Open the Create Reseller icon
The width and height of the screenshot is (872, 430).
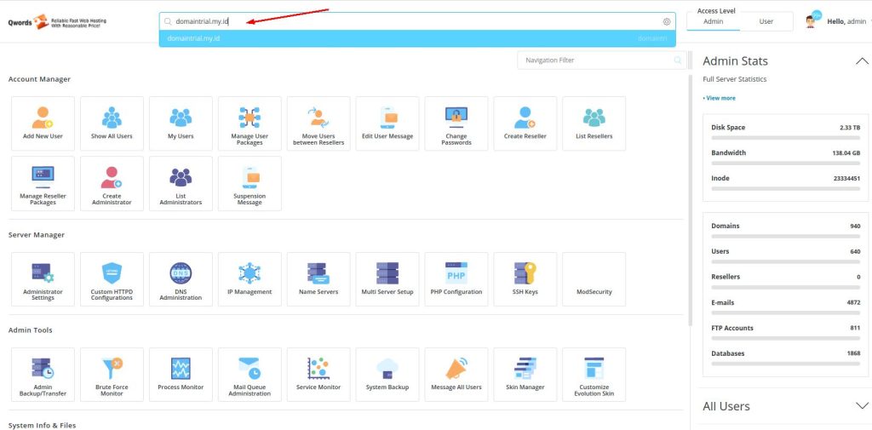pos(525,123)
